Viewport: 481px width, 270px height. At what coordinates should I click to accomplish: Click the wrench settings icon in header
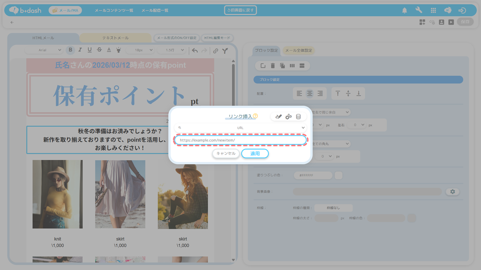419,10
